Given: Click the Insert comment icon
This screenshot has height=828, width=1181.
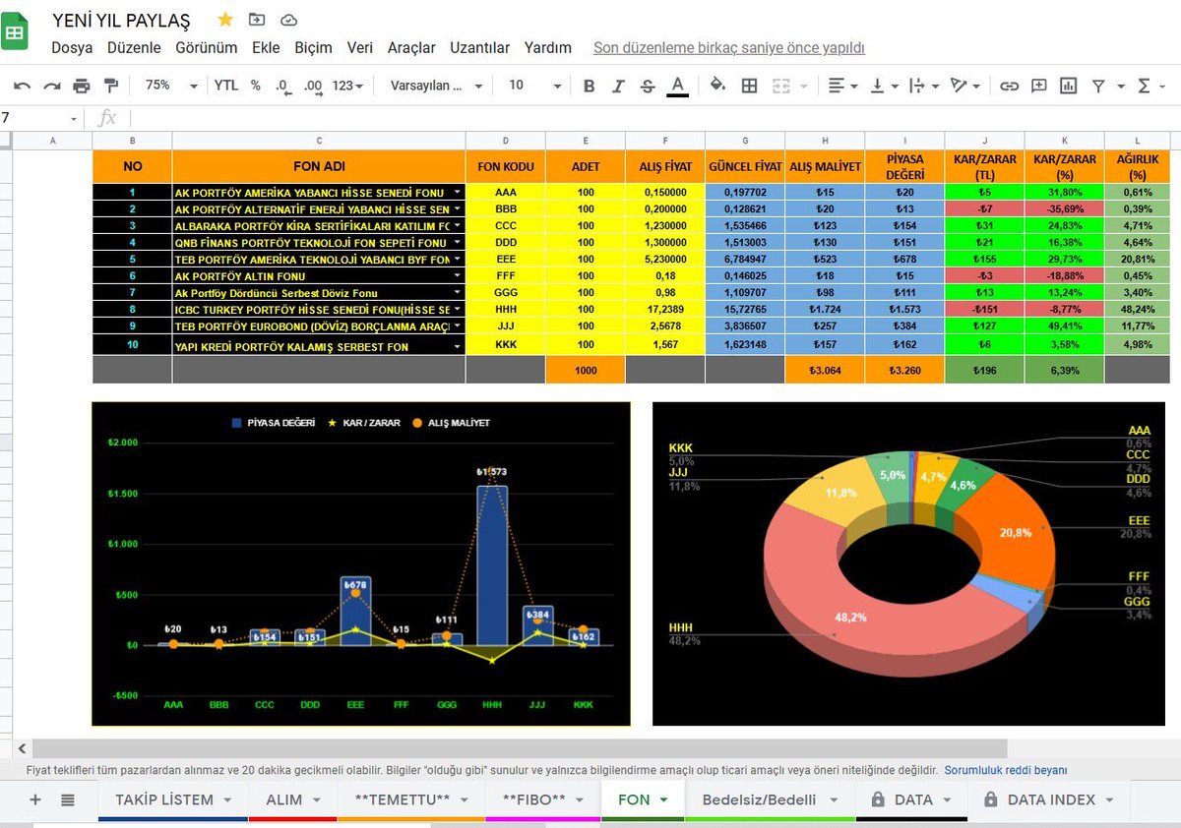Looking at the screenshot, I should pos(1038,86).
